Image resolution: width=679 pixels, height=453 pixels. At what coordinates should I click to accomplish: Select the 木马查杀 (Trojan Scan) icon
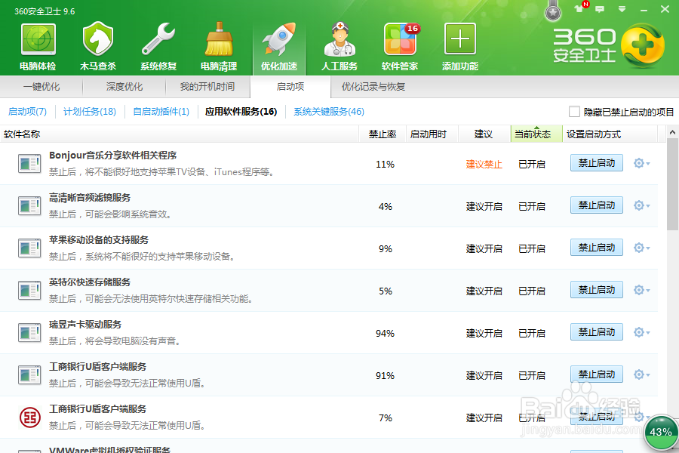pos(97,45)
